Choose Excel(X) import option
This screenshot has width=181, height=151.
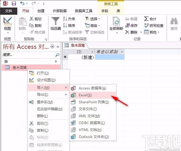[x=93, y=95]
